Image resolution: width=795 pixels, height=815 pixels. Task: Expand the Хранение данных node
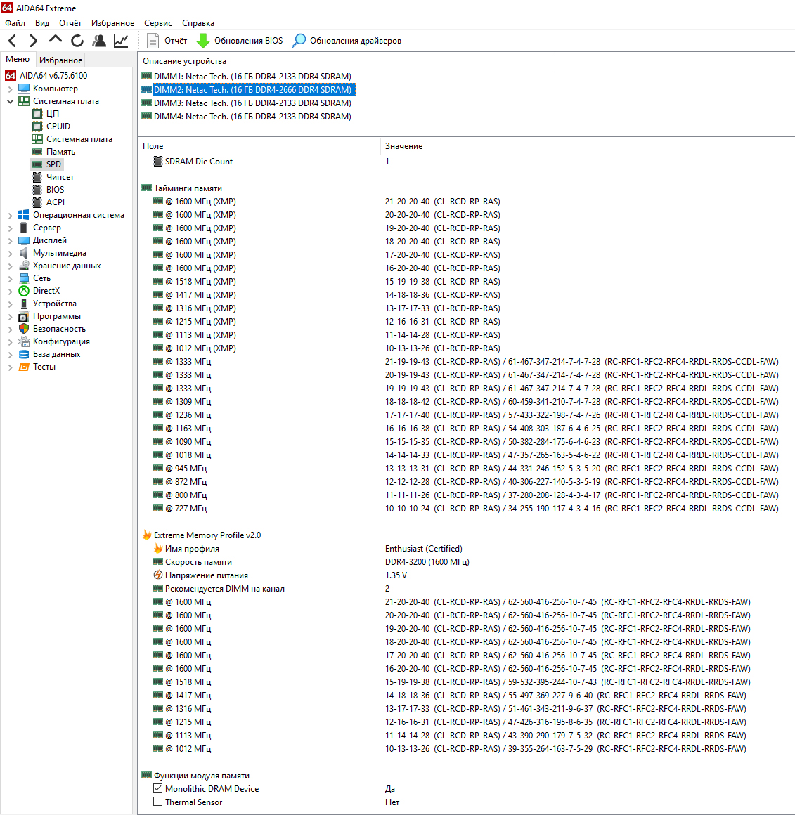click(x=10, y=266)
